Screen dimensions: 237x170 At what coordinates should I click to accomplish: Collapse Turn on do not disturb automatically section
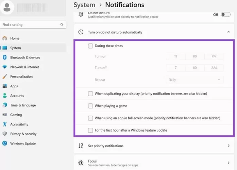[x=228, y=32]
